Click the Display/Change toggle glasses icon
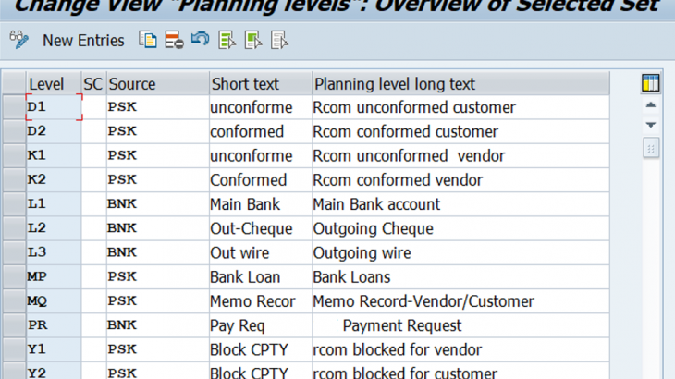 (x=18, y=40)
